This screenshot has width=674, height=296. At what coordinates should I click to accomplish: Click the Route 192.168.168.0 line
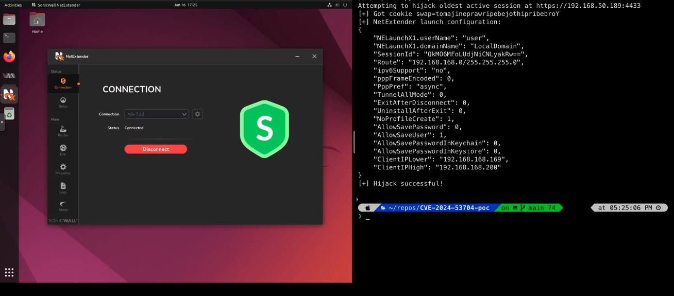point(449,62)
